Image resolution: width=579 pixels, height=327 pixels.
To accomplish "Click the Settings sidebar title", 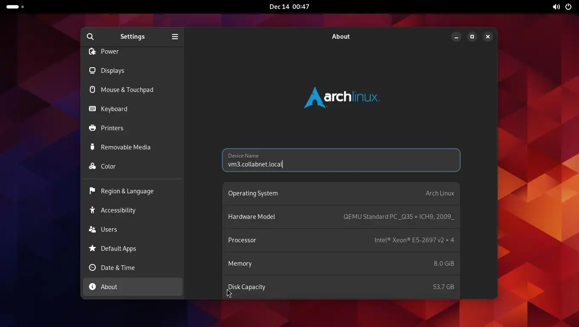I will [x=132, y=37].
